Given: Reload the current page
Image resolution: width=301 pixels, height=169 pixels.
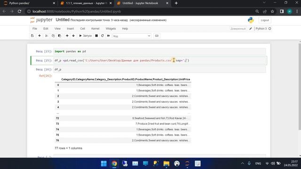Looking at the screenshot, I should coord(19,11).
